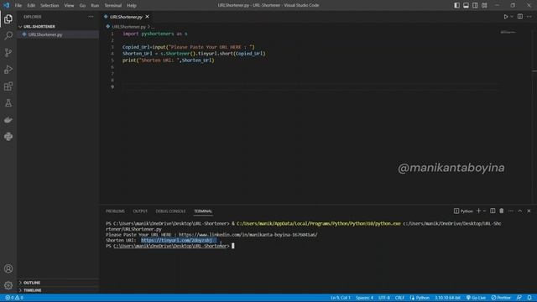Viewport: 537px width, 302px height.
Task: Toggle primary side bar layout icon
Action: coord(456,5)
